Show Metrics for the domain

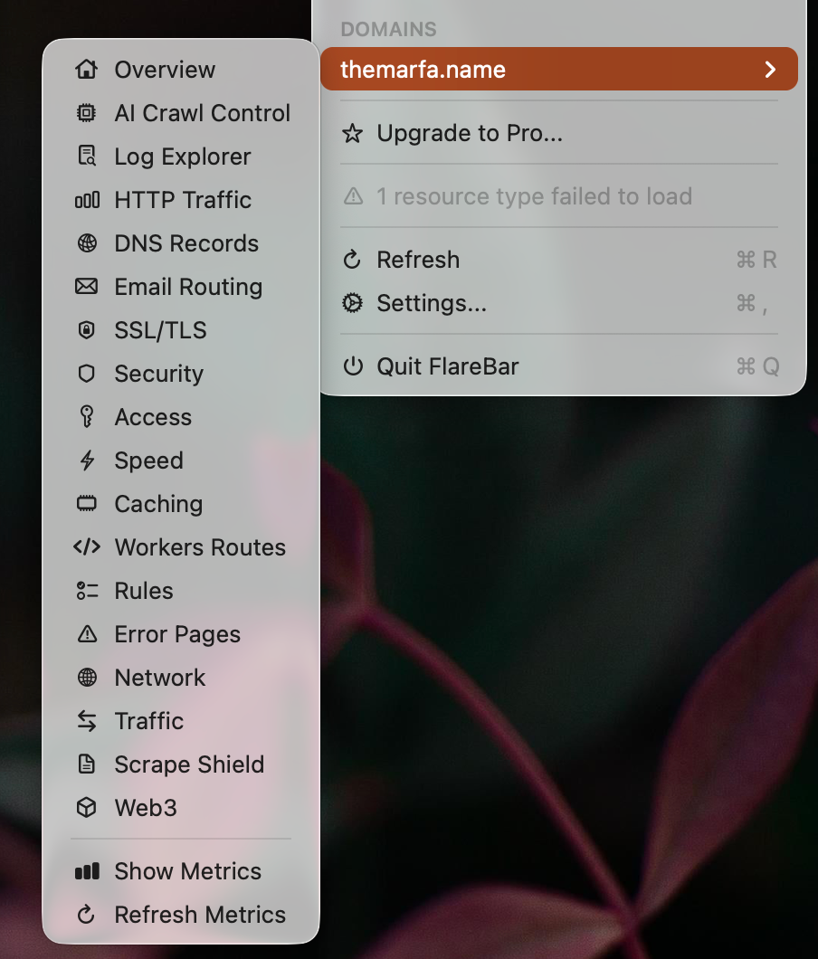click(187, 871)
